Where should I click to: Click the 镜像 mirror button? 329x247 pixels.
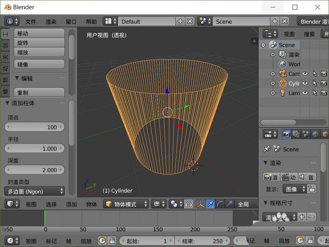click(x=39, y=64)
